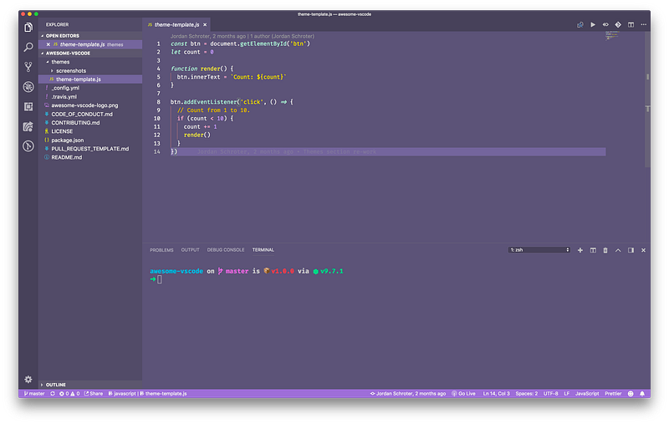
Task: Change indentation via Spaces: 2
Action: (x=527, y=394)
